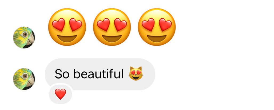
Task: Click the smiling mouth of the middle emoji
Action: 112,38
